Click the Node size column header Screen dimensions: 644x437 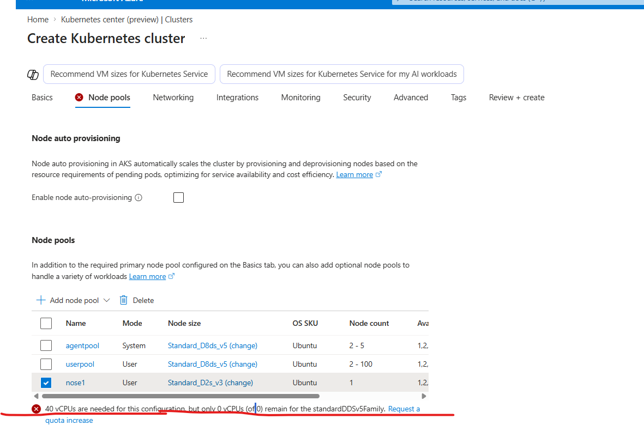184,323
